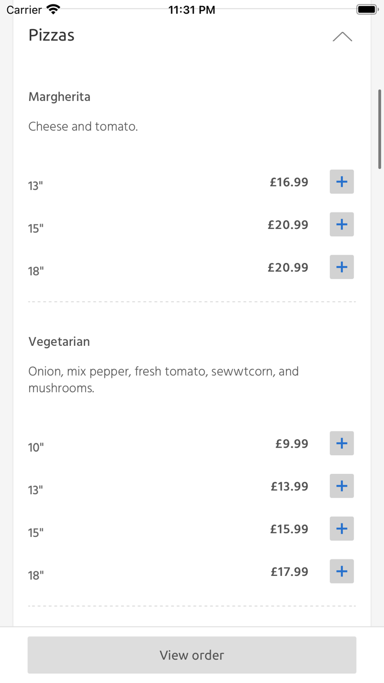This screenshot has height=683, width=384.
Task: Click the £9.99 price for 10" Vegetarian
Action: [x=292, y=443]
